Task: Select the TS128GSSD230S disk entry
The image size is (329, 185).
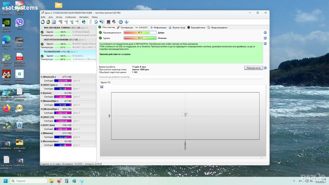Action: coord(68,55)
